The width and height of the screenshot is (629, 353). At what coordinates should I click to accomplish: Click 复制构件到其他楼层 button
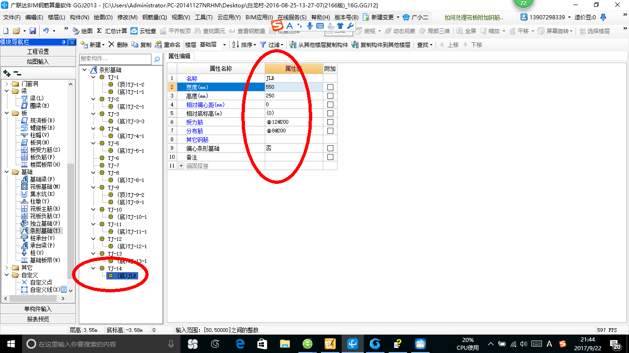(381, 45)
